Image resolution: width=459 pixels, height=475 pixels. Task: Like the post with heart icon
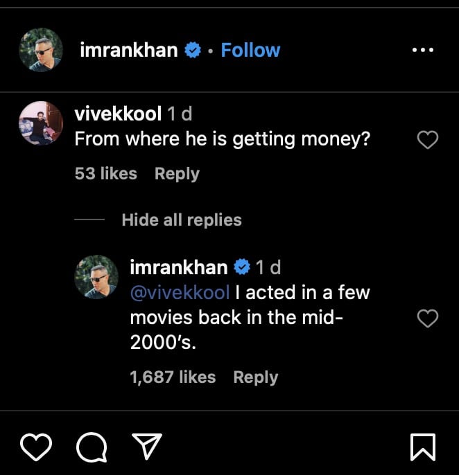coord(36,447)
